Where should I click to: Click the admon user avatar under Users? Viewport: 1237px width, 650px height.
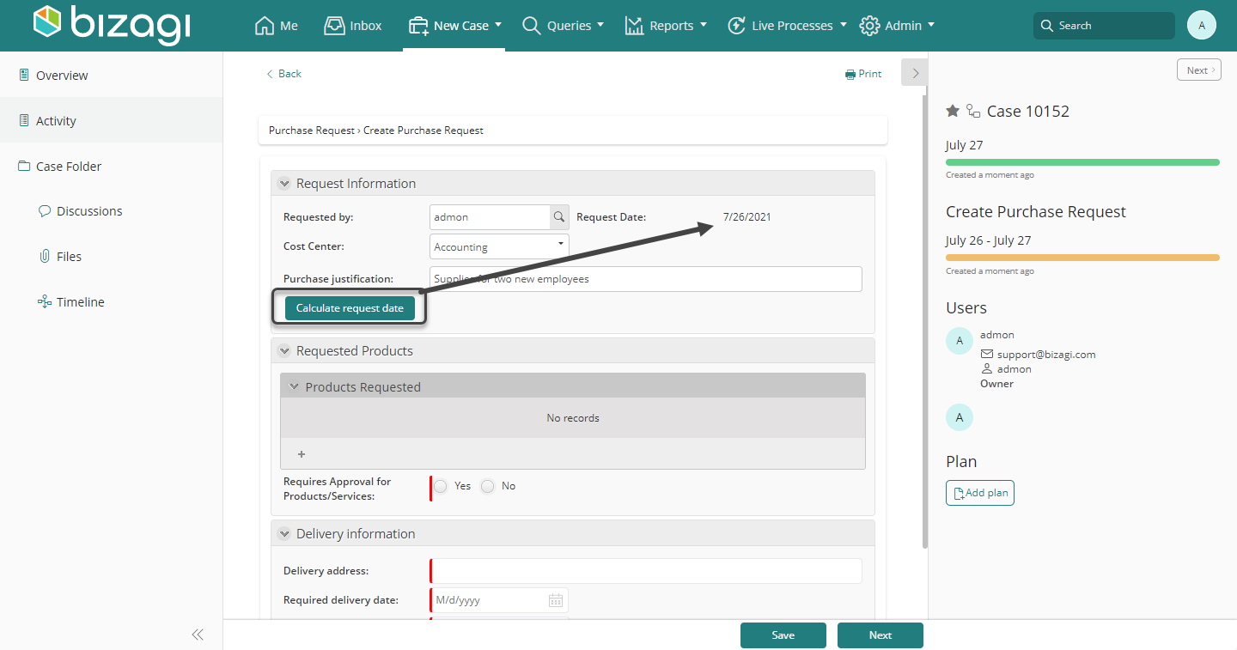[x=960, y=341]
